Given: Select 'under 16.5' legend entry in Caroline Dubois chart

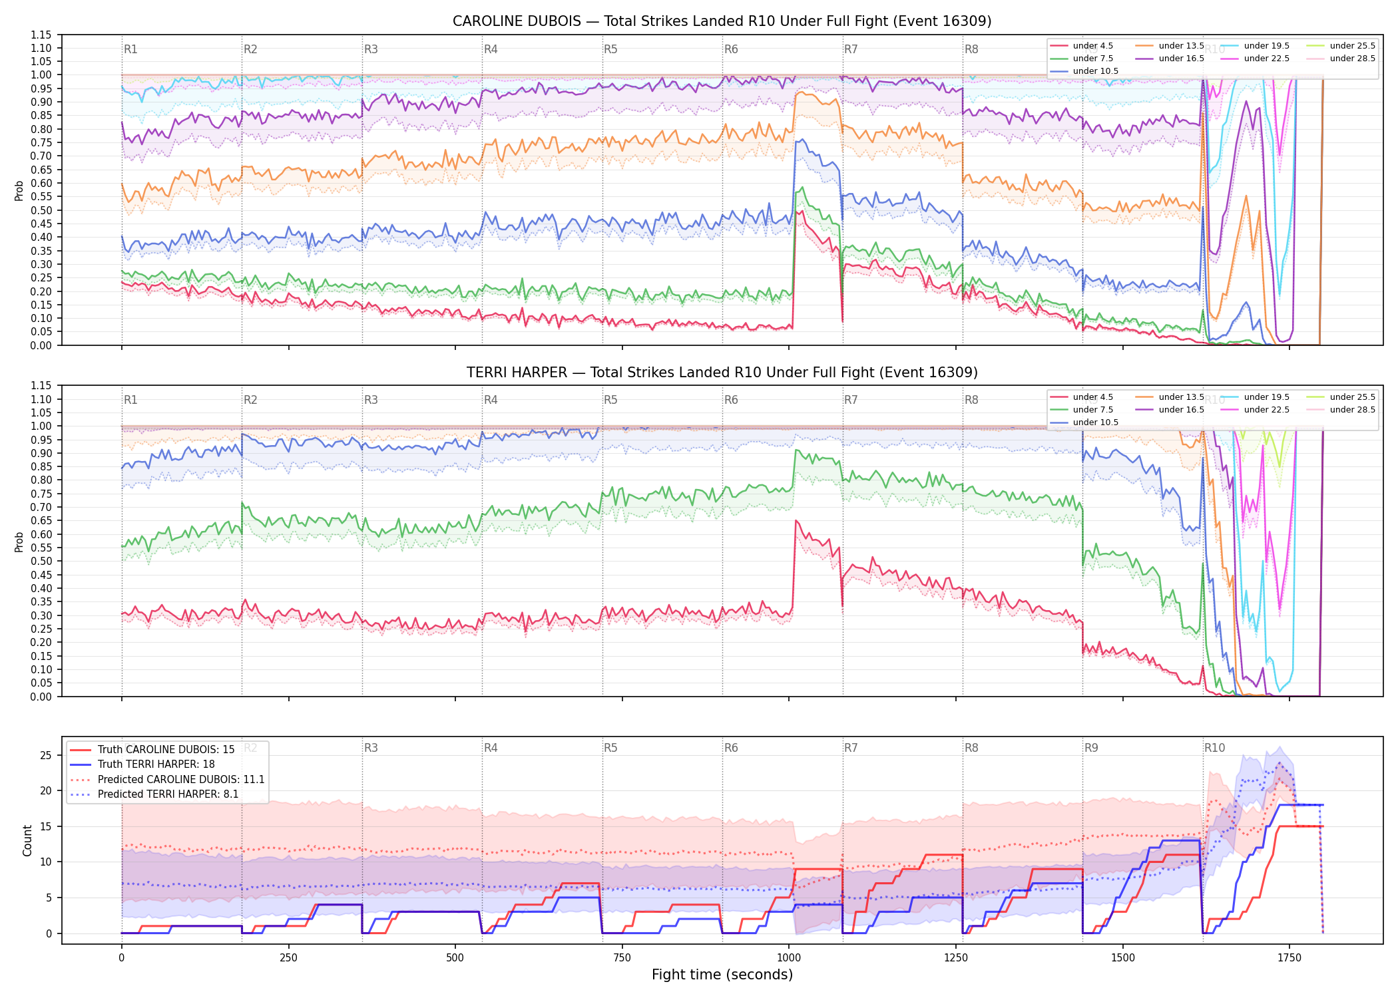Looking at the screenshot, I should (1170, 59).
